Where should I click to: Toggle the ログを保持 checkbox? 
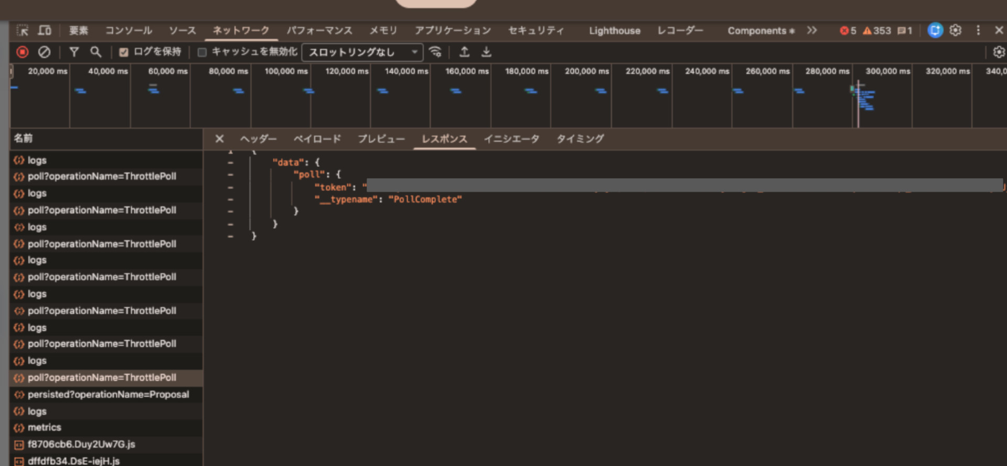coord(124,52)
